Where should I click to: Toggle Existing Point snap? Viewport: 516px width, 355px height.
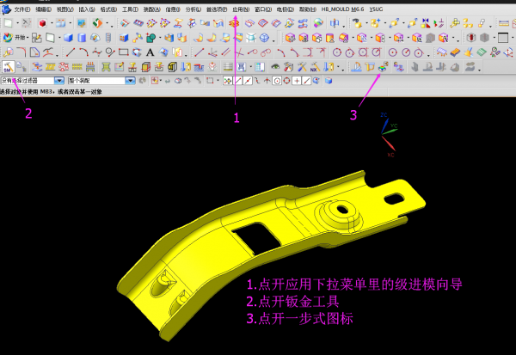(x=297, y=81)
